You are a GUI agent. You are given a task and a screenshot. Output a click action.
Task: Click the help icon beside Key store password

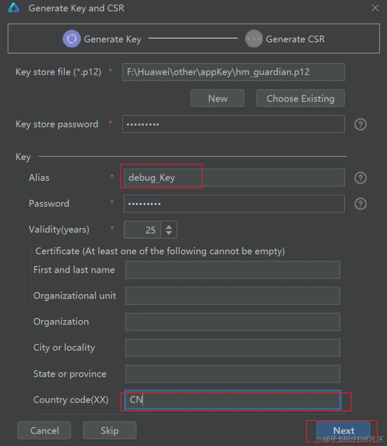(360, 124)
